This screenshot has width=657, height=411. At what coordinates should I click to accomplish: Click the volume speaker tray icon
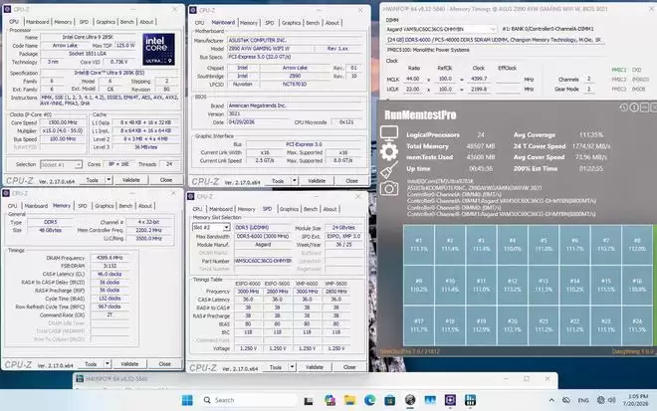tap(612, 400)
